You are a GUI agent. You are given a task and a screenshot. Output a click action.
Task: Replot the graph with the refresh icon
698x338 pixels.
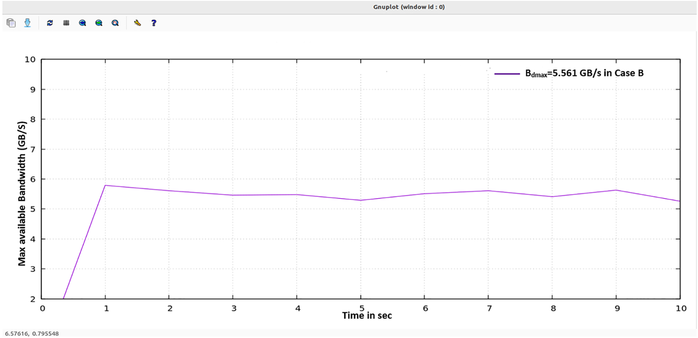click(x=50, y=23)
